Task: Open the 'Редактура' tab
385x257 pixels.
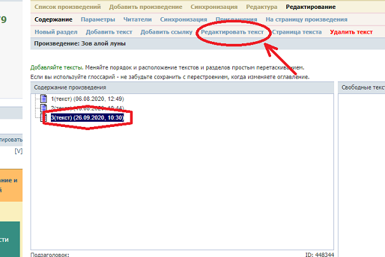Action: point(261,7)
